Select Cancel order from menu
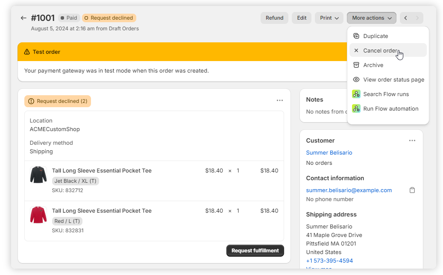 380,50
